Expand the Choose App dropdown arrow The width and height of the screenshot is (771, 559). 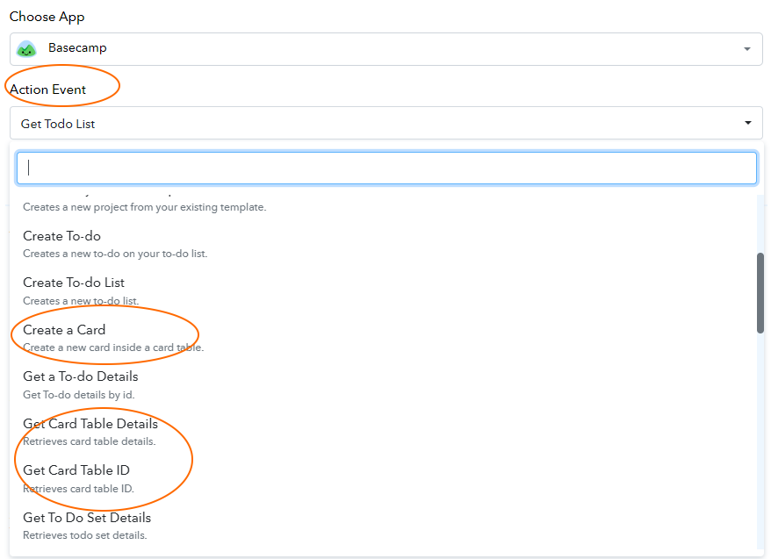747,49
